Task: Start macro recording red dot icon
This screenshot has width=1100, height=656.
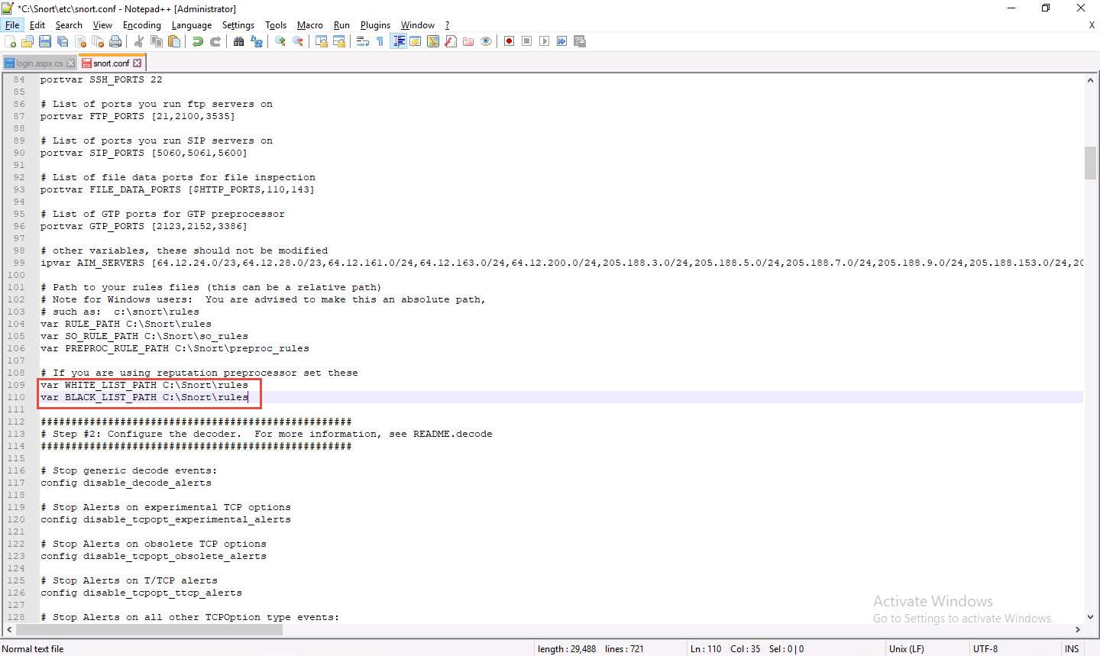Action: (x=509, y=41)
